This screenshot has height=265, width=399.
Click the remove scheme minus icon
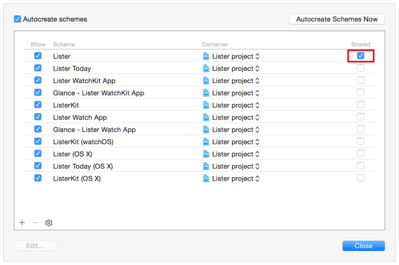pos(35,223)
